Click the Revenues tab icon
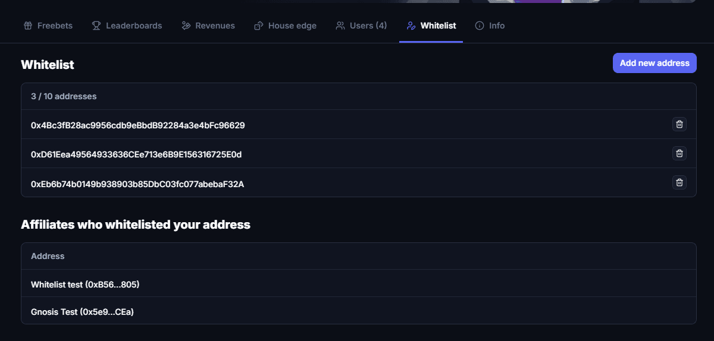This screenshot has height=341, width=714. [186, 26]
